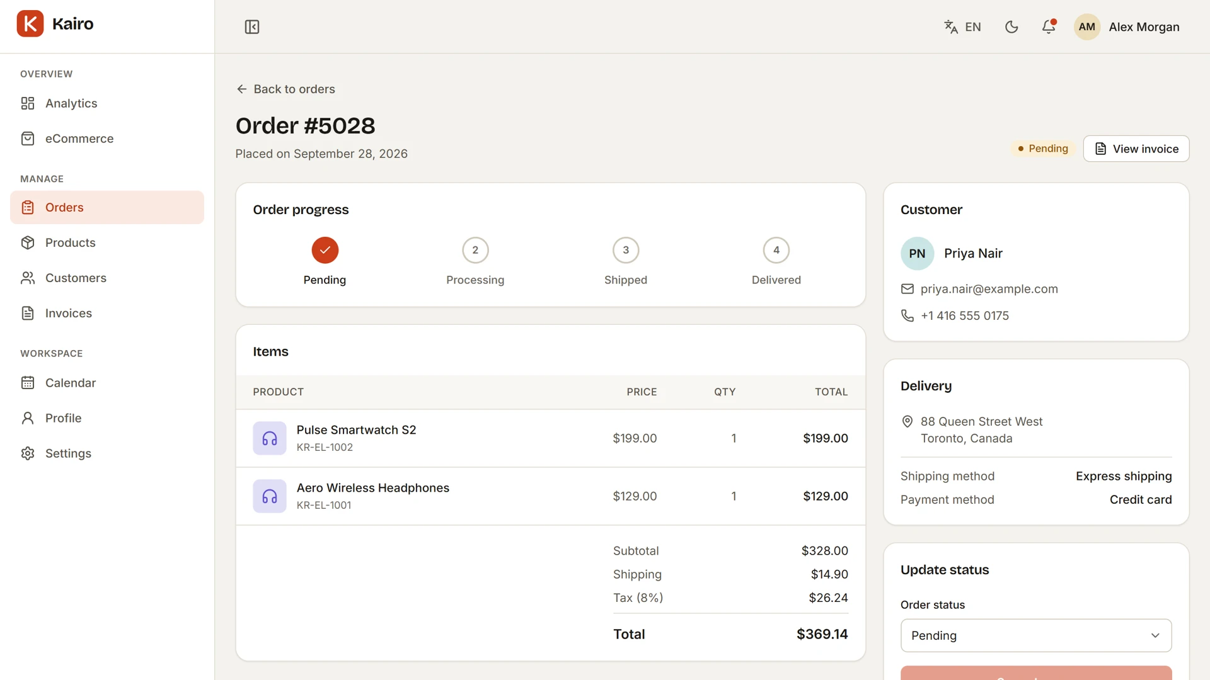
Task: Open notifications bell icon
Action: [x=1049, y=27]
